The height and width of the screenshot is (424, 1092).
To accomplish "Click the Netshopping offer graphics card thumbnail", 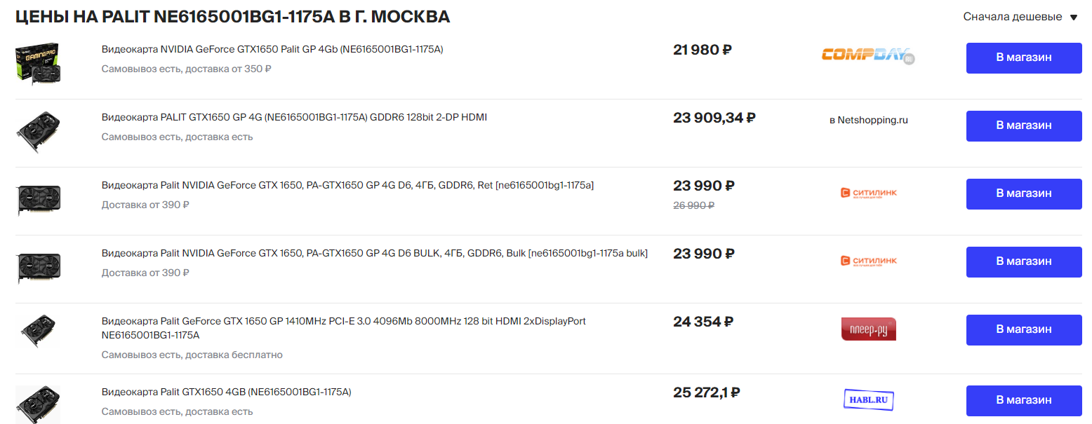I will pos(38,131).
